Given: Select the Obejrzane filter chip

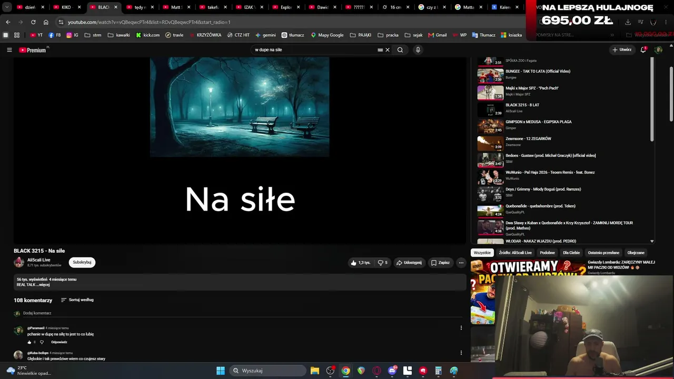Looking at the screenshot, I should pyautogui.click(x=636, y=253).
